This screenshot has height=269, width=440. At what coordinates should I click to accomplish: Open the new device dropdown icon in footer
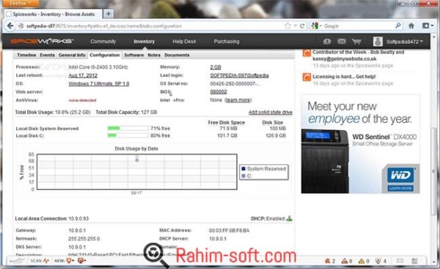point(81,261)
